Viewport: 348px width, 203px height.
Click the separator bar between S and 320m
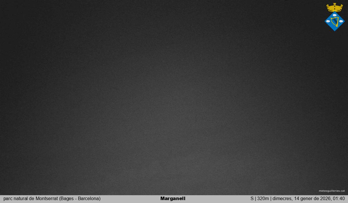(255, 199)
